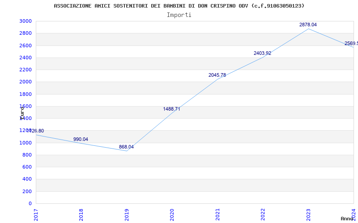Click the rotated 'Euro' axis title
This screenshot has height=223, width=358.
click(x=21, y=113)
